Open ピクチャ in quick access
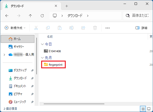This screenshot has width=153, height=112. tap(15, 94)
